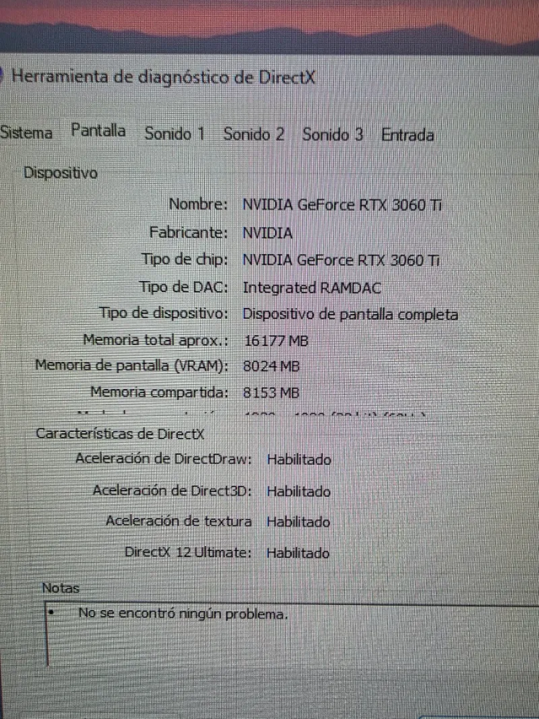
Task: Click the 'Memoria total aprox.:' label
Action: (156, 340)
